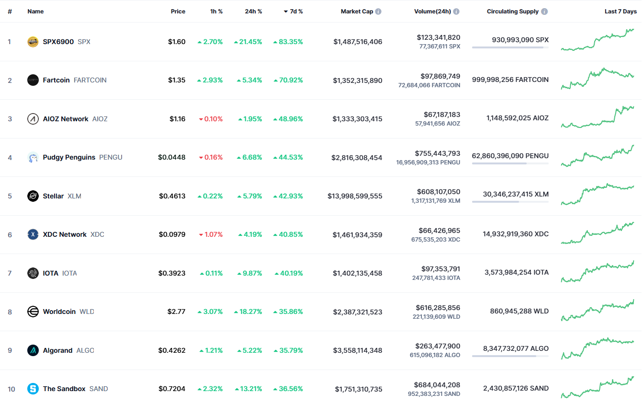This screenshot has width=643, height=405.
Task: Click the Pudgy Penguins coin logo
Action: click(x=33, y=157)
